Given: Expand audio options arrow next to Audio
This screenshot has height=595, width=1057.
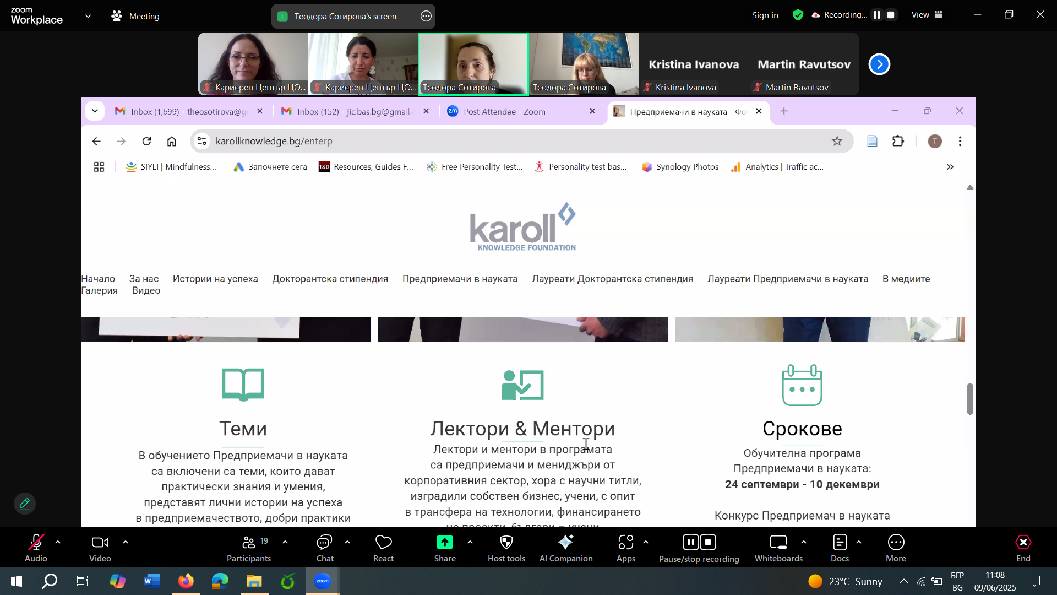Looking at the screenshot, I should click(x=58, y=543).
